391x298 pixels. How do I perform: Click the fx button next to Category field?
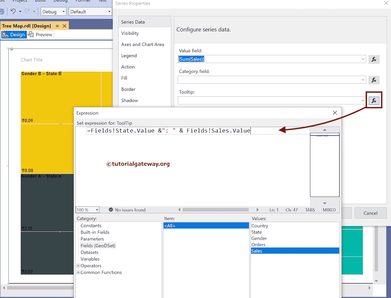374,80
